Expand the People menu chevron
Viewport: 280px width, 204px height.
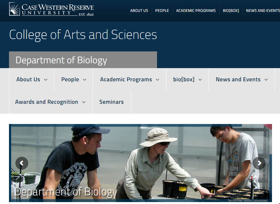(x=84, y=80)
